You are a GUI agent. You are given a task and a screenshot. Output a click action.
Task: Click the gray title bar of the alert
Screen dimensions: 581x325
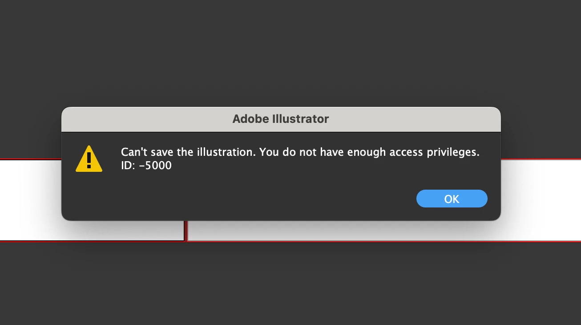pyautogui.click(x=281, y=119)
